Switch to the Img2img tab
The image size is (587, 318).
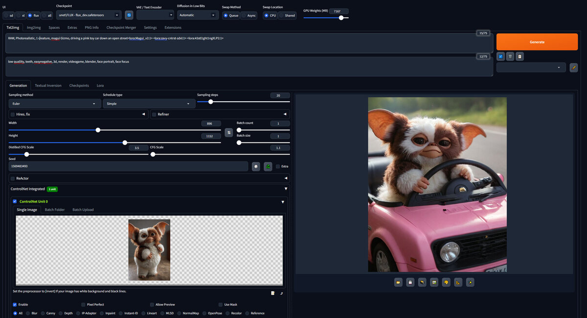point(34,27)
